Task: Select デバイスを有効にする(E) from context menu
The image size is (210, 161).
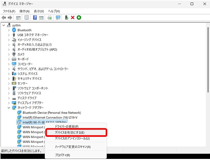Action: [x=70, y=133]
